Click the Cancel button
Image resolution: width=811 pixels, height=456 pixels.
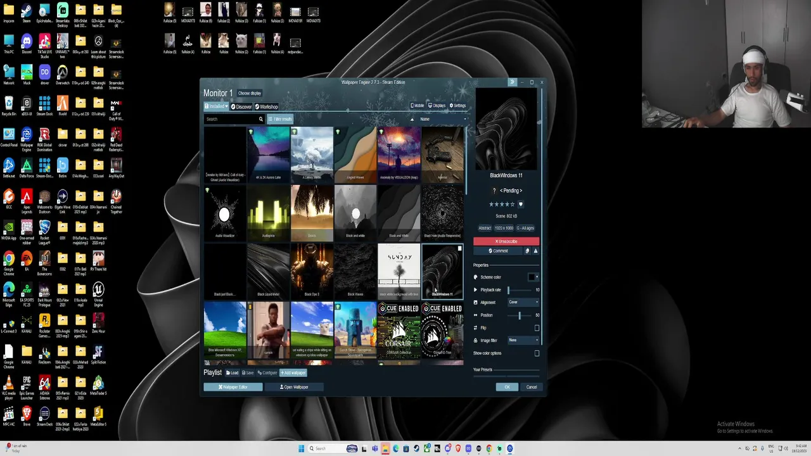pyautogui.click(x=531, y=387)
